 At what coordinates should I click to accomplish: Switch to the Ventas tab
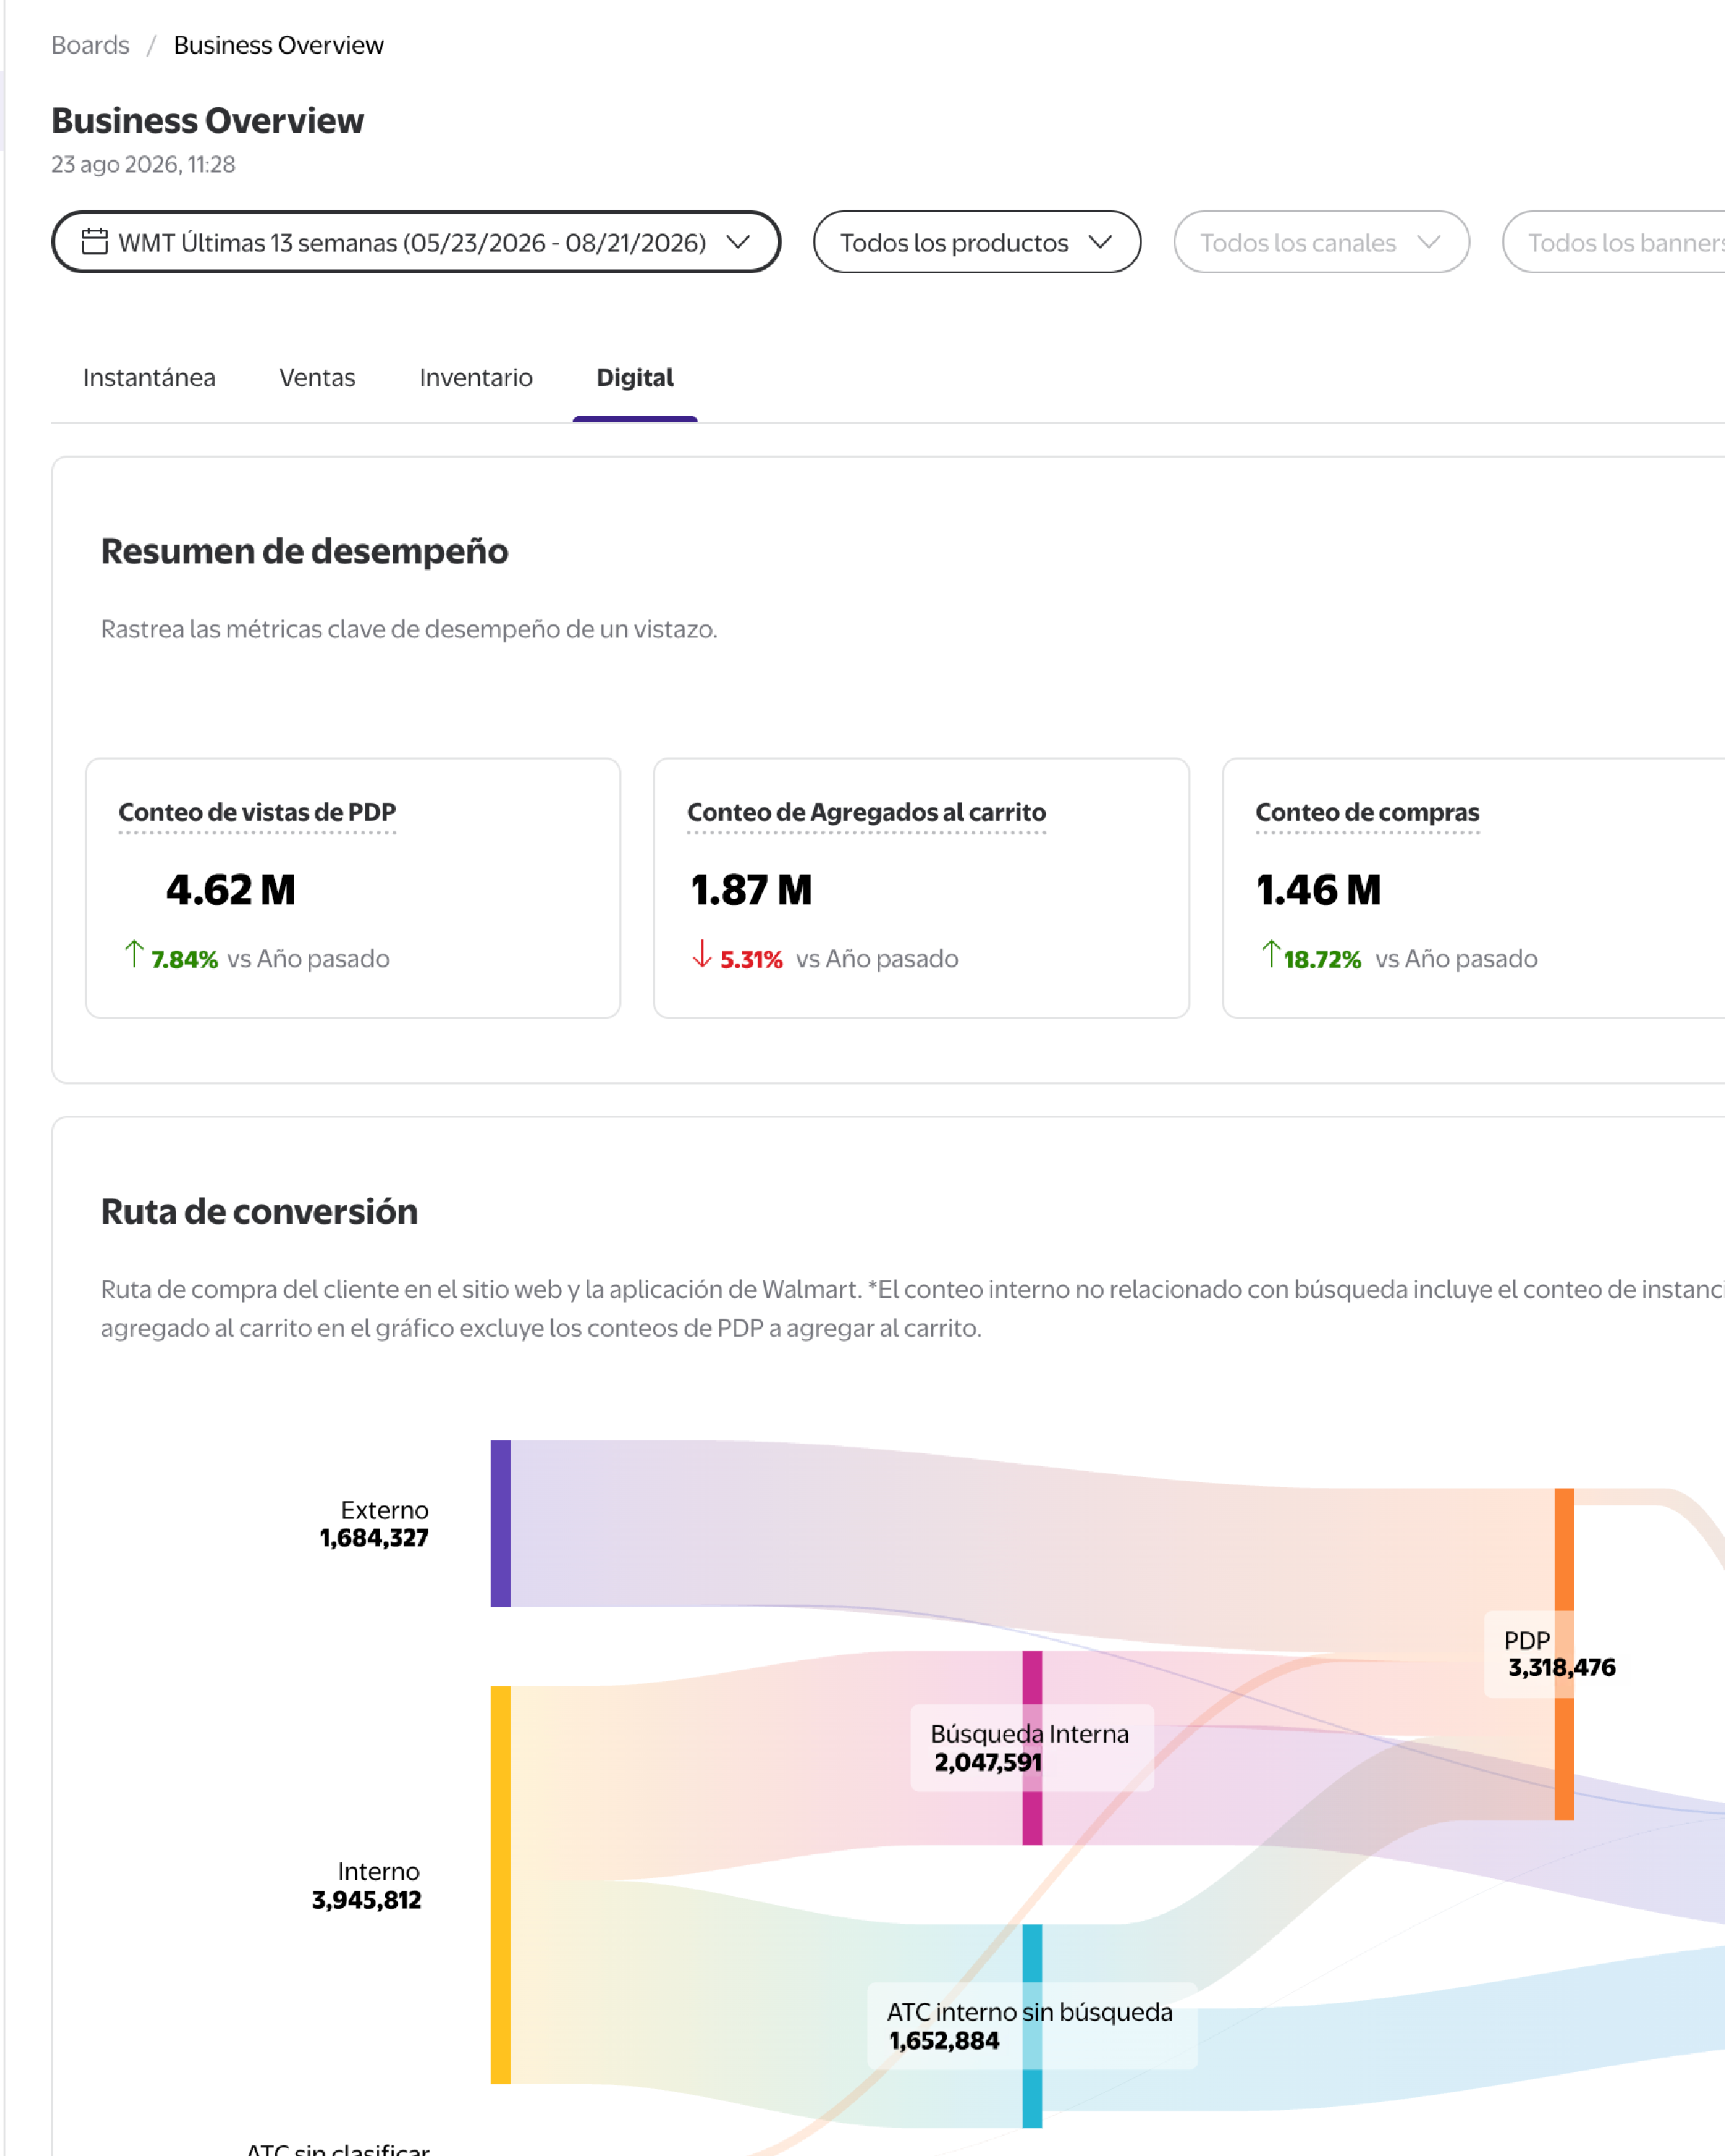[317, 377]
